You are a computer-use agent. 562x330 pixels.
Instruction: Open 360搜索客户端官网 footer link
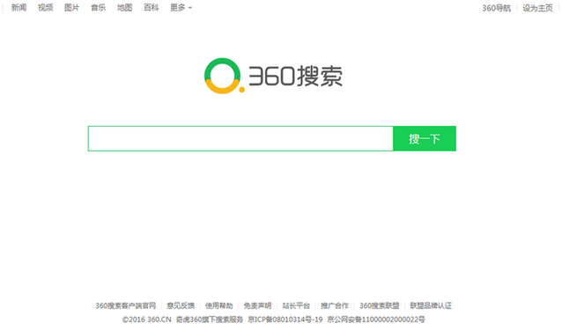[126, 305]
